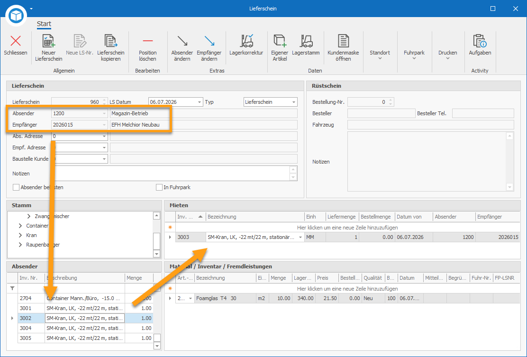527x357 pixels.
Task: Click filter icon in Absender grid
Action: (x=12, y=288)
